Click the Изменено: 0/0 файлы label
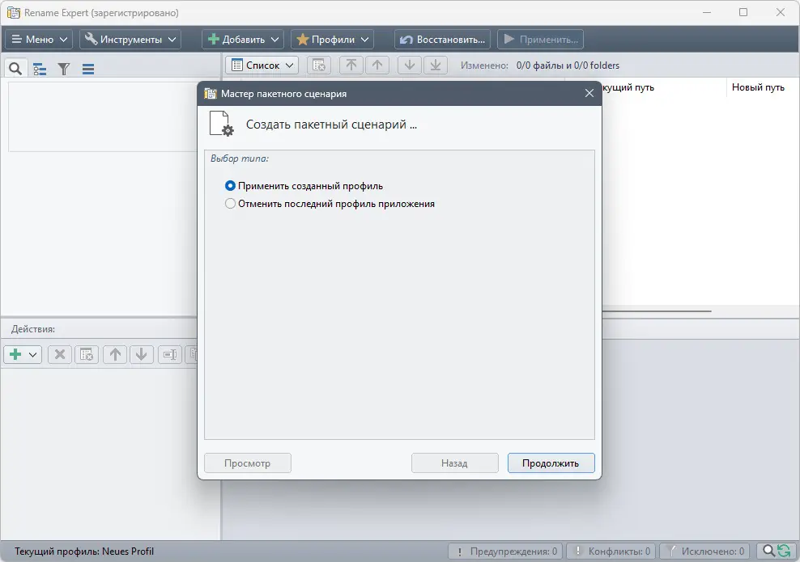The height and width of the screenshot is (562, 800). [540, 65]
